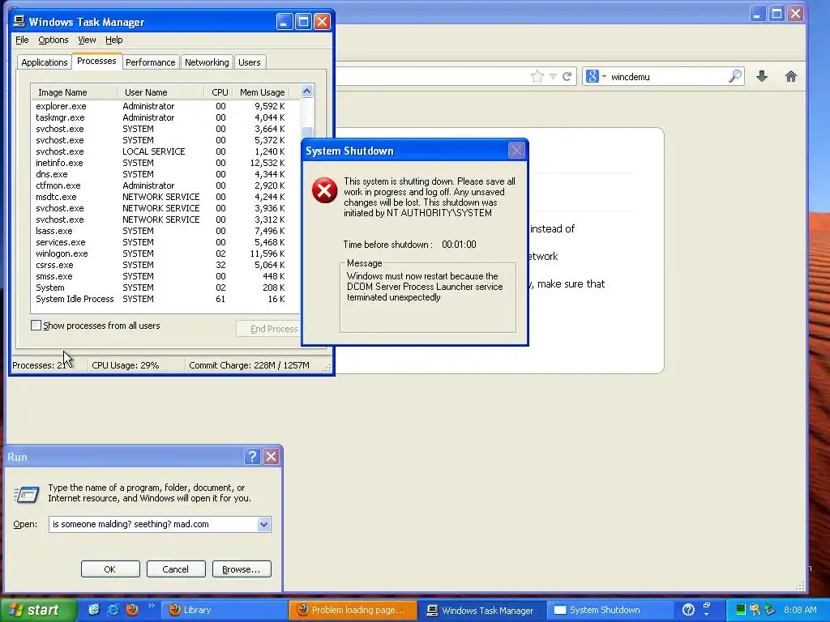Image resolution: width=830 pixels, height=622 pixels.
Task: Expand the Quick Launch overflow chevron
Action: click(152, 606)
